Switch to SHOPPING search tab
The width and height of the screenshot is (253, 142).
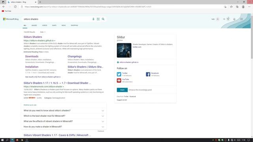(74, 25)
